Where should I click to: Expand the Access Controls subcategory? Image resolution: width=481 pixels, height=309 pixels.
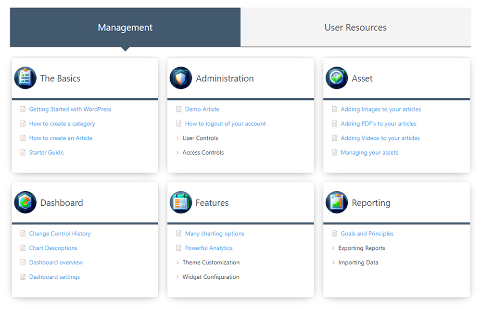pyautogui.click(x=203, y=152)
